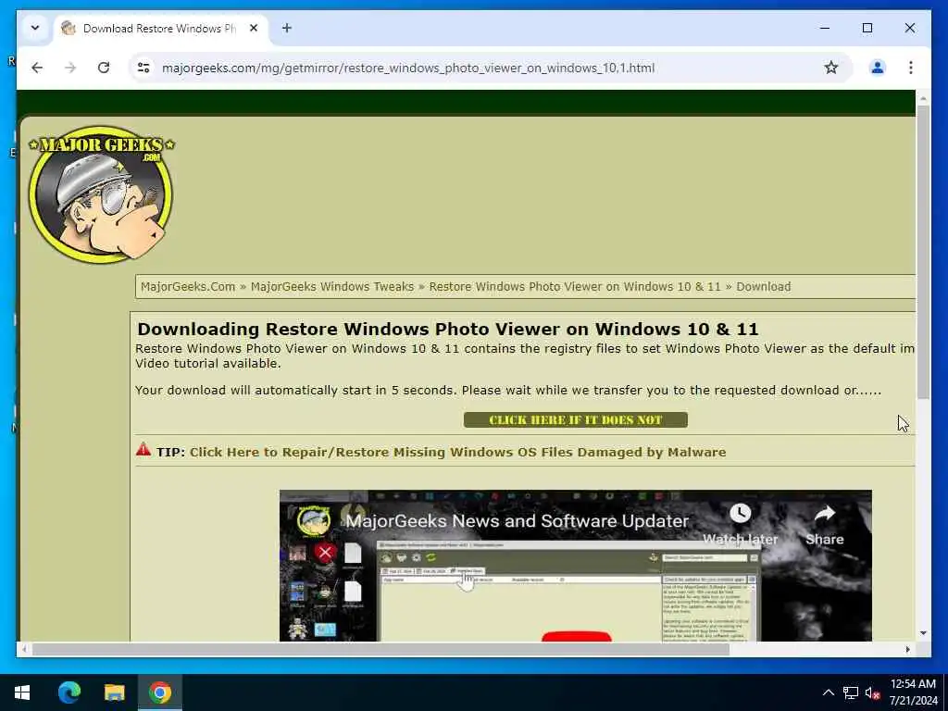Image resolution: width=948 pixels, height=711 pixels.
Task: Go back using the browser back arrow
Action: [x=37, y=68]
